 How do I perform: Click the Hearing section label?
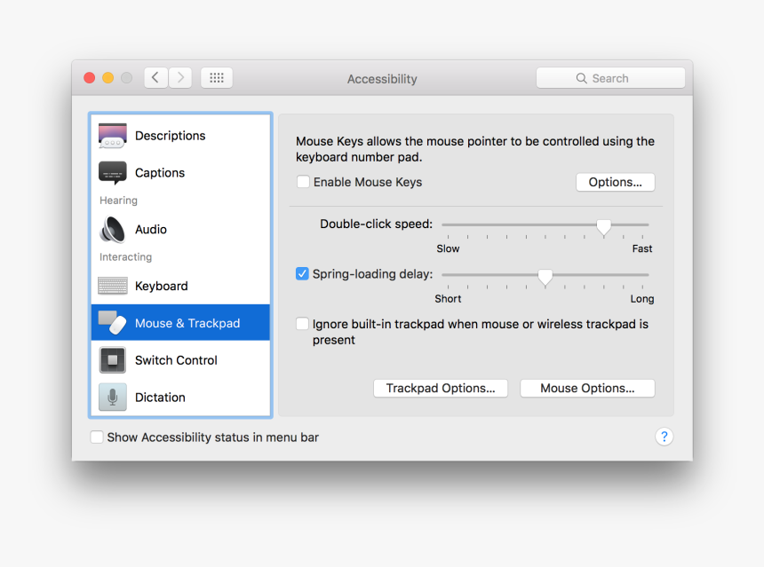pos(123,200)
